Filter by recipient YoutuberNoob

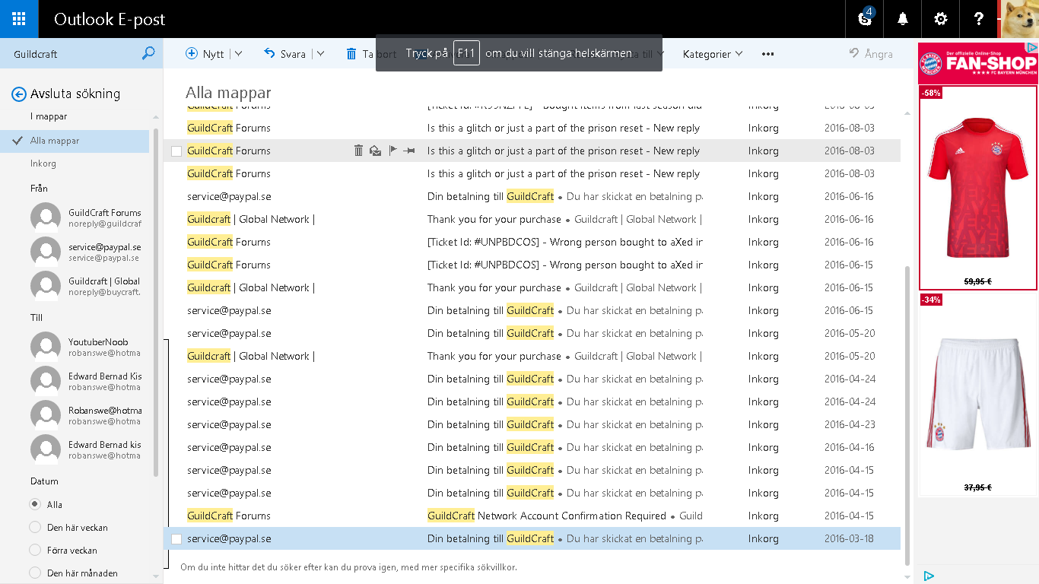(x=86, y=347)
